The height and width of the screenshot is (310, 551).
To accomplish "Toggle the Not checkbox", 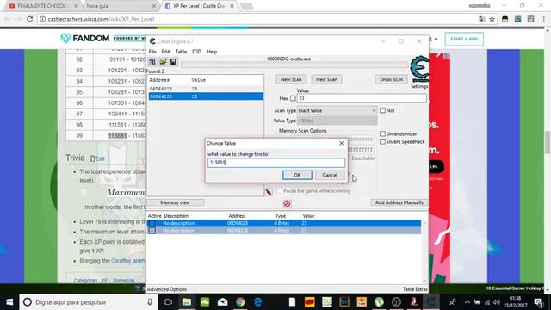I will click(382, 110).
